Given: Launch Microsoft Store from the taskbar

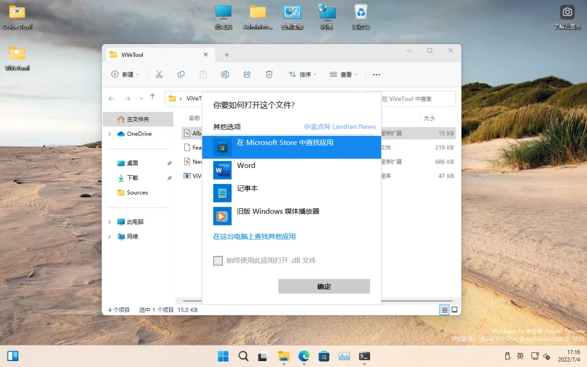Looking at the screenshot, I should click(x=324, y=356).
